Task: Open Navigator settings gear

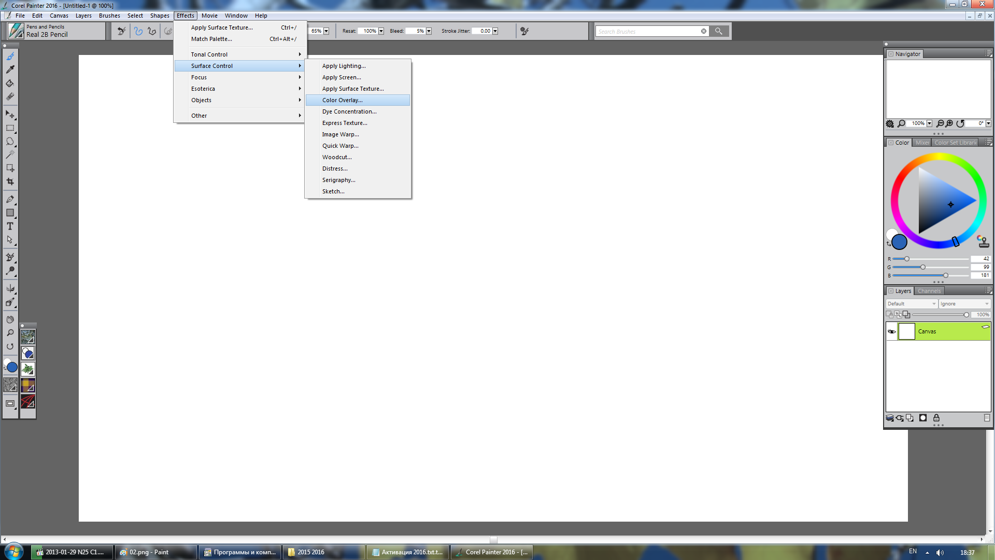Action: click(890, 123)
